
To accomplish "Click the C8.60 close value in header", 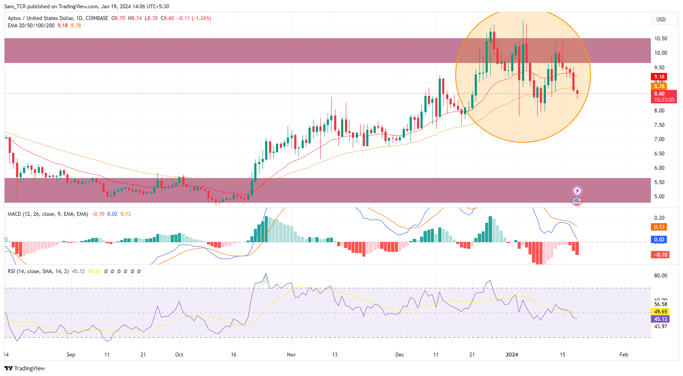I will pyautogui.click(x=167, y=18).
